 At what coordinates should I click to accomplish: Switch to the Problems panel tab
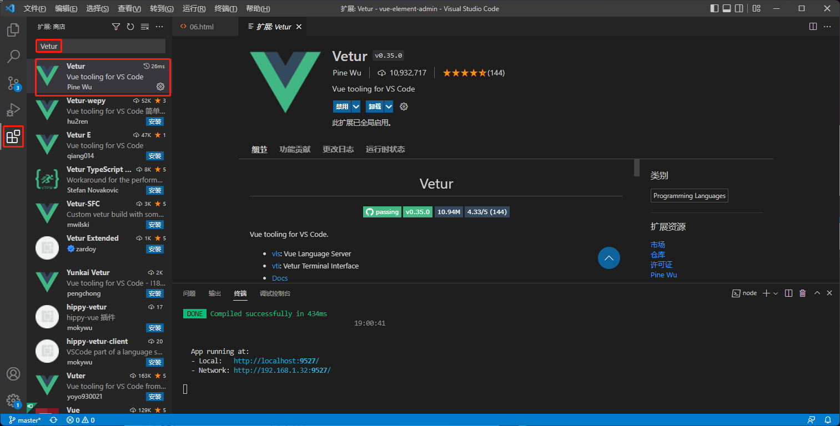[x=189, y=293]
